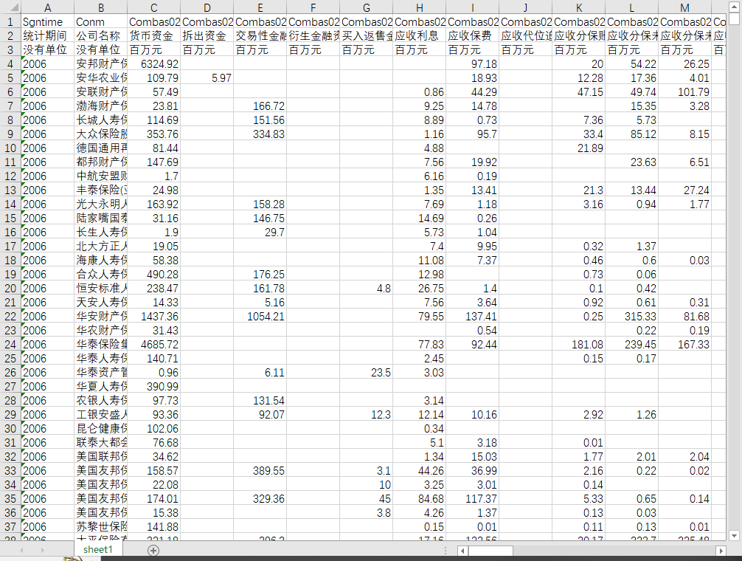The image size is (742, 561).
Task: Click the 没有单位 cell in column A
Action: [x=47, y=50]
